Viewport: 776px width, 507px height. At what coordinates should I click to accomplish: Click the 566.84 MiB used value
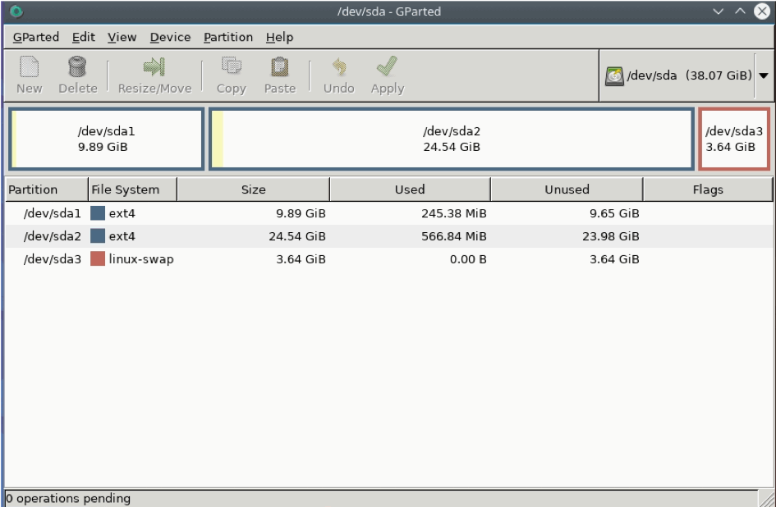point(454,236)
